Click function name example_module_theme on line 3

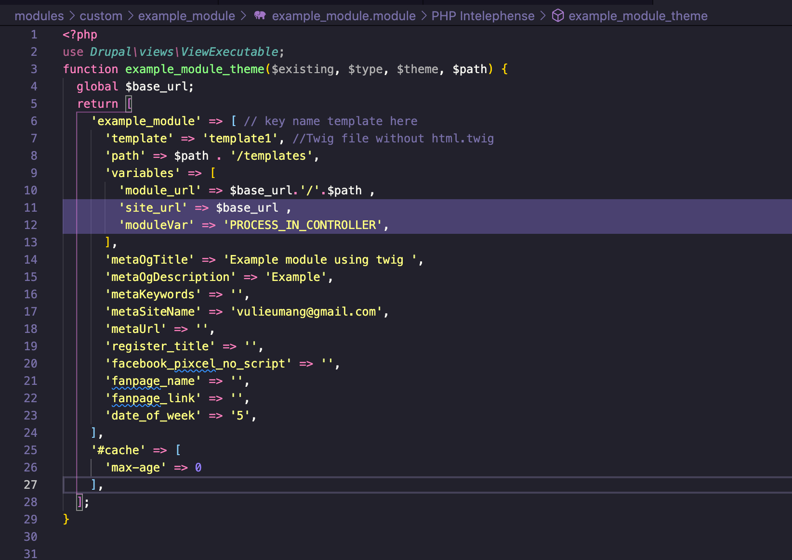pyautogui.click(x=195, y=69)
